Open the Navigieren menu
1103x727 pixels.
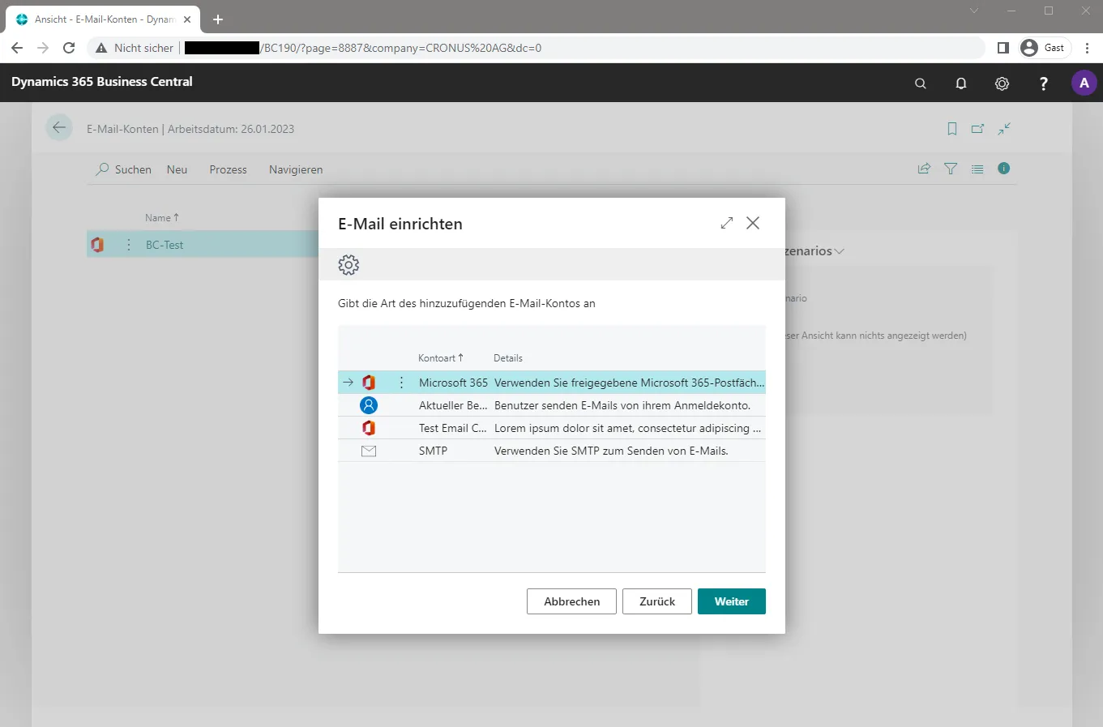coord(296,169)
